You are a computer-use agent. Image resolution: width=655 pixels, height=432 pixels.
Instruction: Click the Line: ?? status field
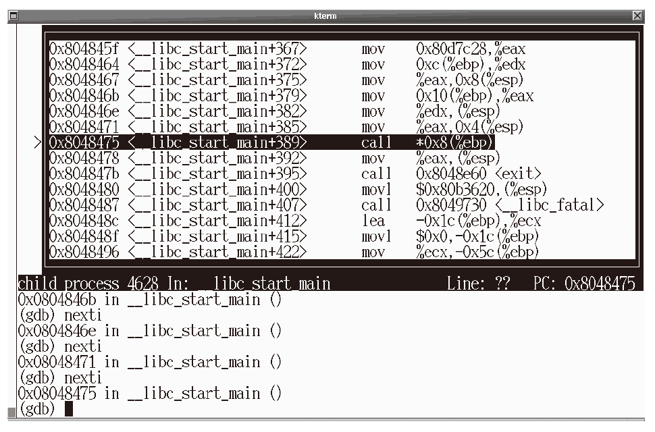point(478,283)
